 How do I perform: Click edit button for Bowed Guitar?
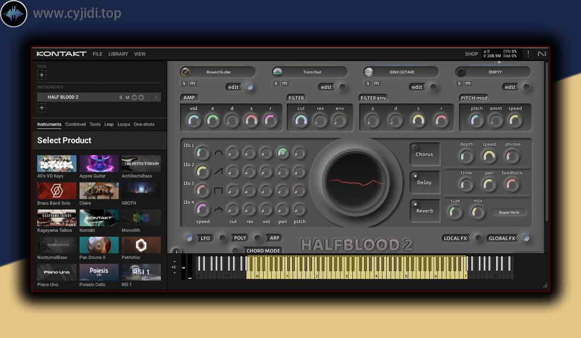click(x=233, y=87)
